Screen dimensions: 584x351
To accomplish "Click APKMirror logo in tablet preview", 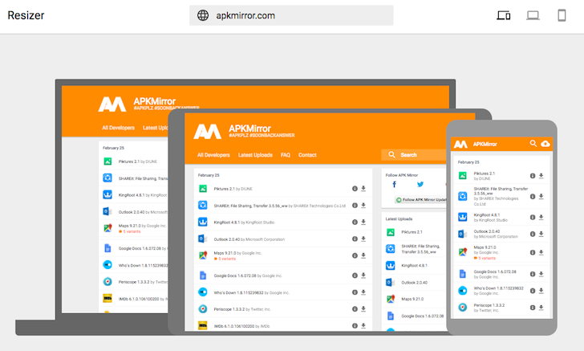I will point(207,132).
